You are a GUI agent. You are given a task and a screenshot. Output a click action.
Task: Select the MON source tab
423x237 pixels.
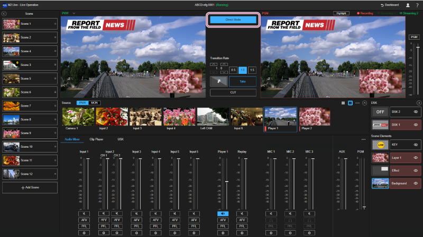pos(94,103)
